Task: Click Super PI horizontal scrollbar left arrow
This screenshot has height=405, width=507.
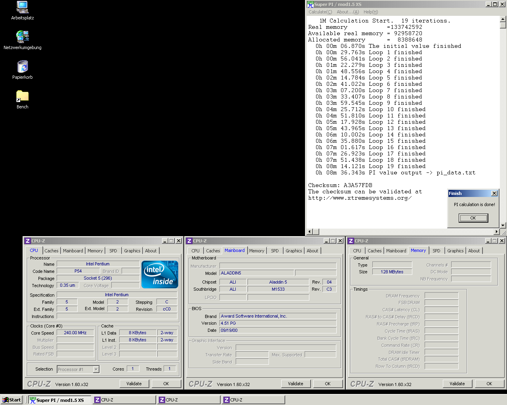Action: coord(310,231)
